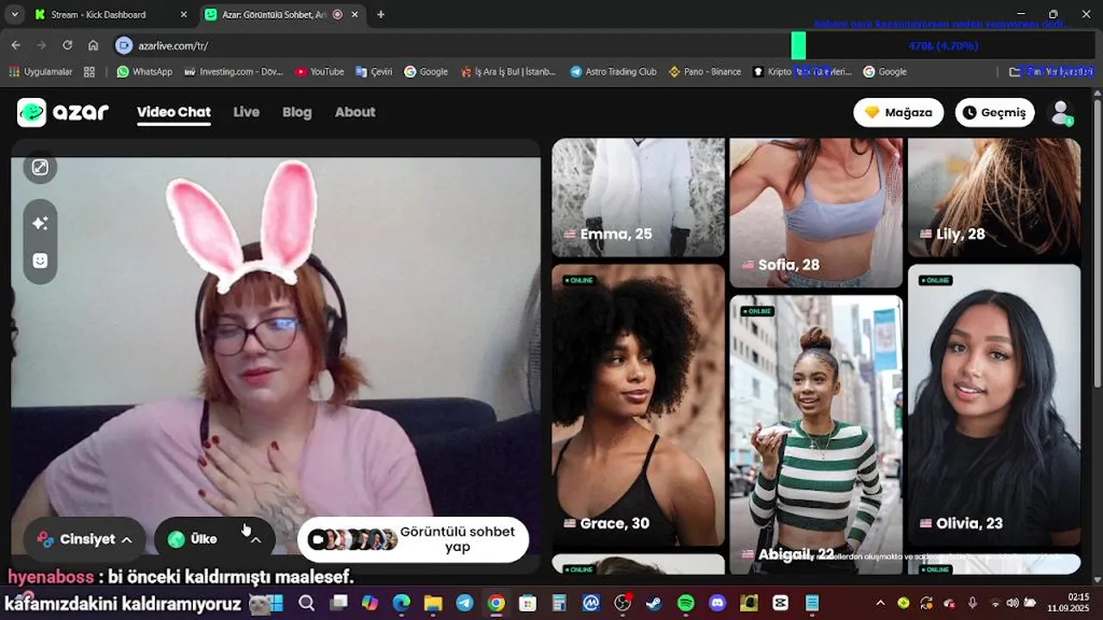Viewport: 1103px width, 620px height.
Task: Open Lily, 28 profile card
Action: 994,197
